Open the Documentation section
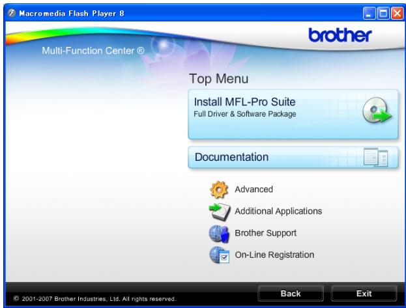 [x=293, y=157]
